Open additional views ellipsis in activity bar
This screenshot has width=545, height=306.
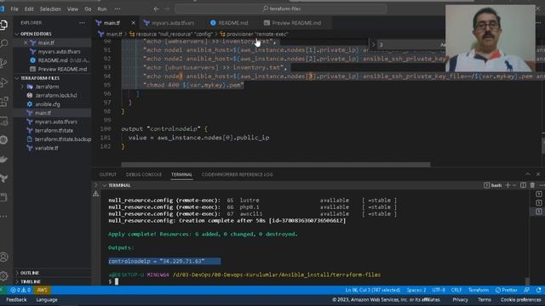coord(3,216)
